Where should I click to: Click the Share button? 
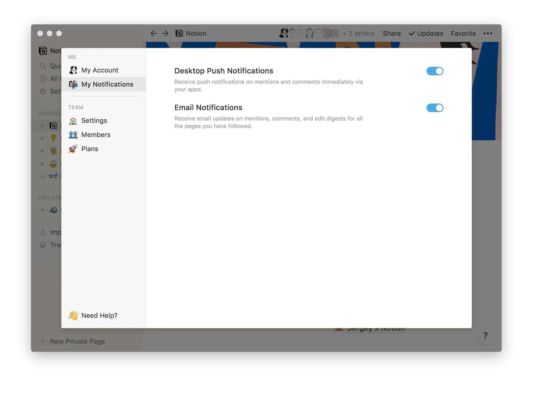click(392, 33)
